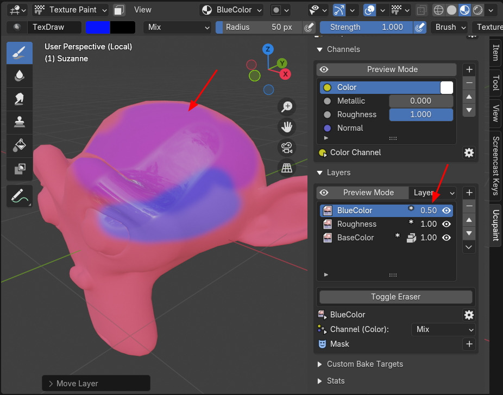Click the brush preview icon beside TexDraw
This screenshot has height=395, width=503.
click(x=17, y=27)
